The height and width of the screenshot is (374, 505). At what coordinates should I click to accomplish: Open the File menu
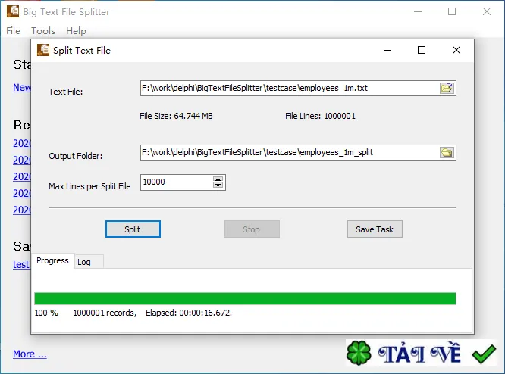coord(13,31)
